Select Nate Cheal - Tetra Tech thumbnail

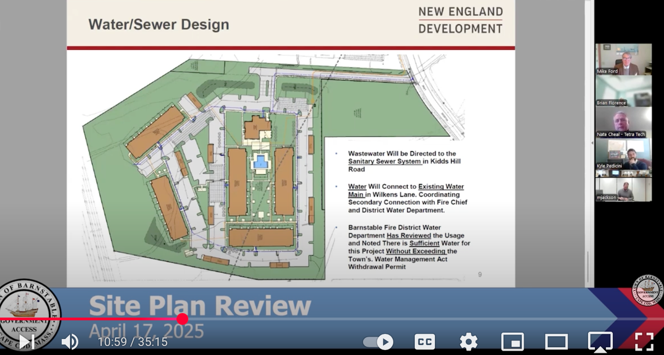click(x=623, y=122)
